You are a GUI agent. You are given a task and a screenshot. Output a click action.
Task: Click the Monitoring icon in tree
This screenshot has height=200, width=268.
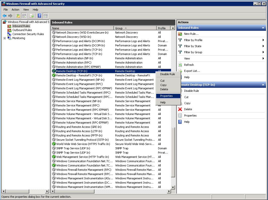click(x=9, y=38)
